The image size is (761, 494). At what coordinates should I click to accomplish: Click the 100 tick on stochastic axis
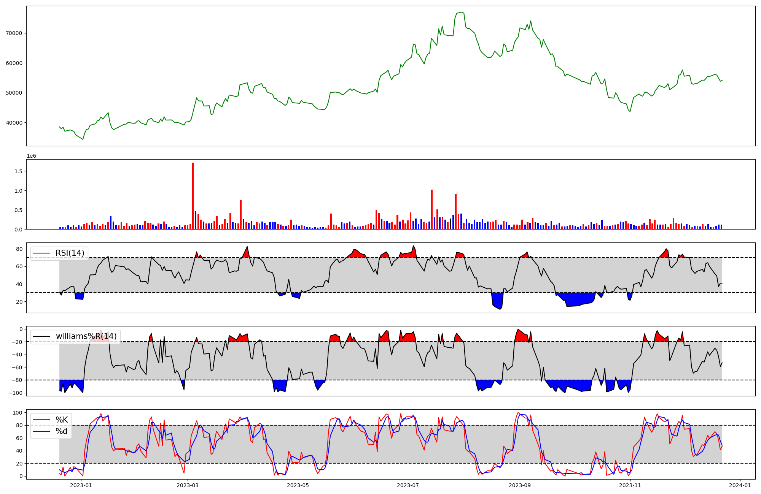[18, 413]
